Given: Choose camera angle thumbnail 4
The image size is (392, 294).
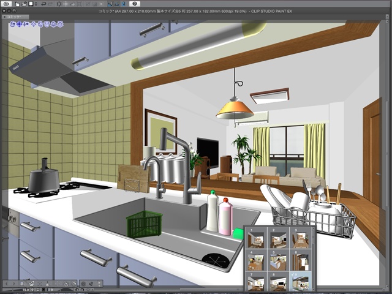Looking at the screenshot, I should 256,260.
